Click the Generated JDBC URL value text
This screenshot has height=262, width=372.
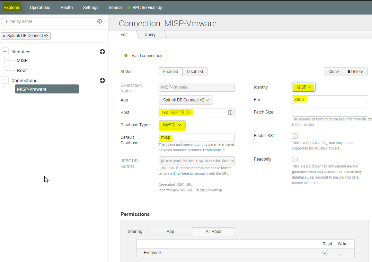pos(190,190)
